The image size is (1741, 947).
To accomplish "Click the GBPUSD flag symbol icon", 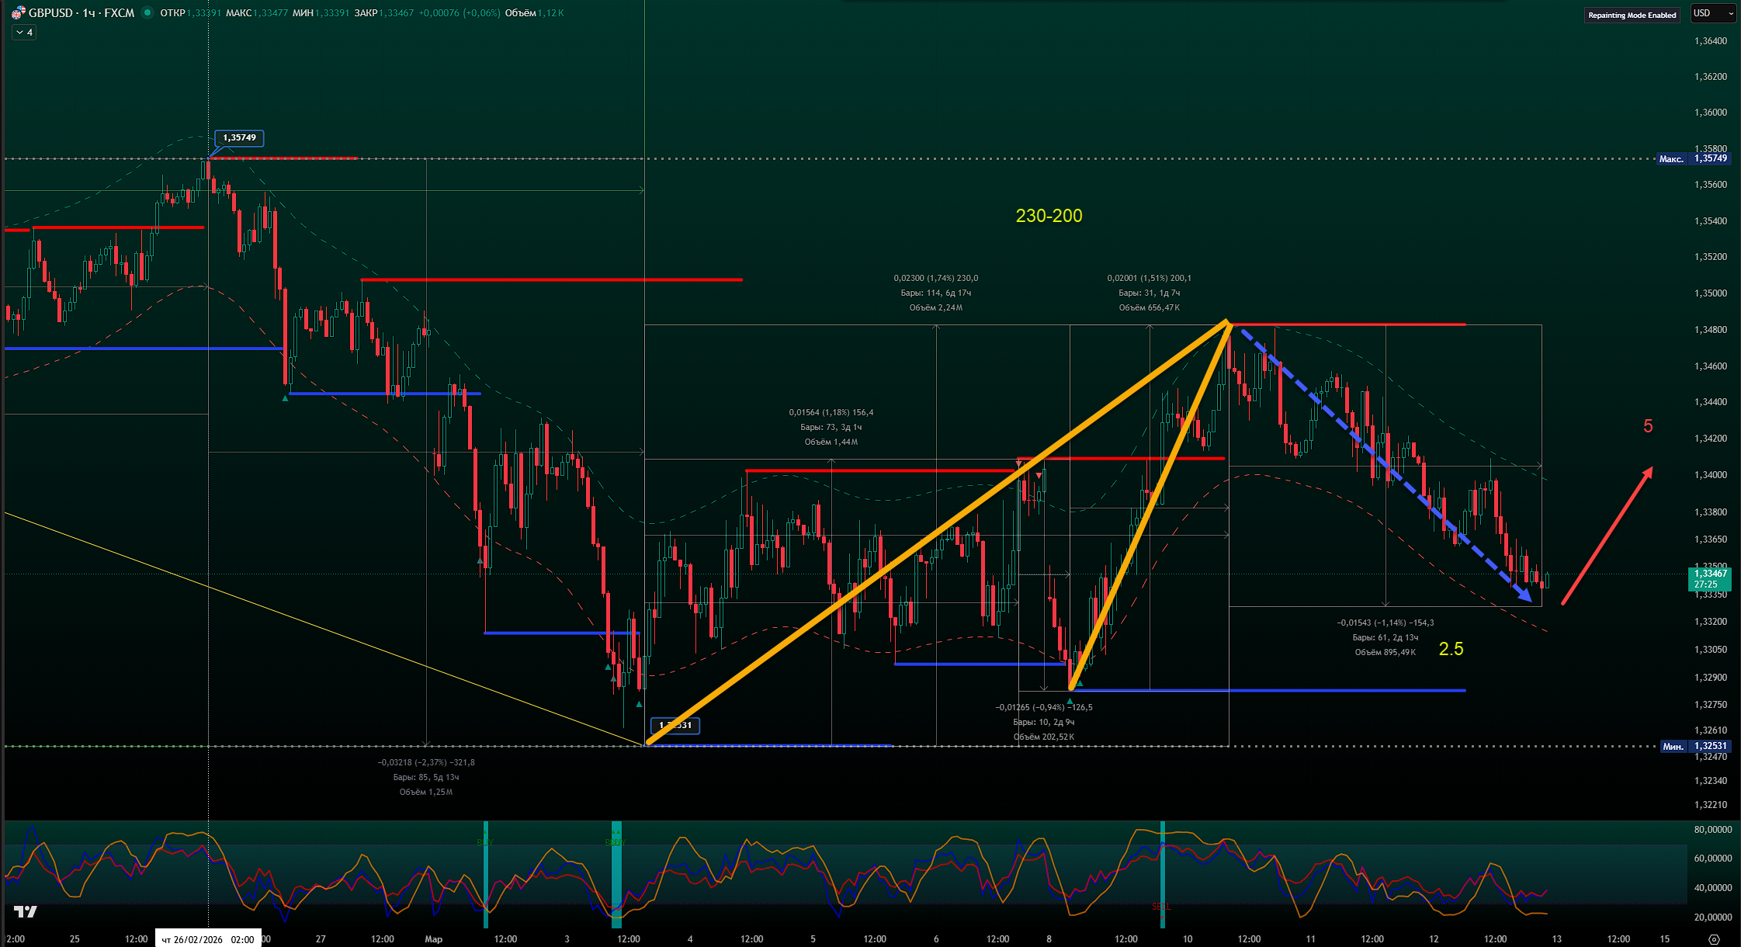I will (17, 12).
